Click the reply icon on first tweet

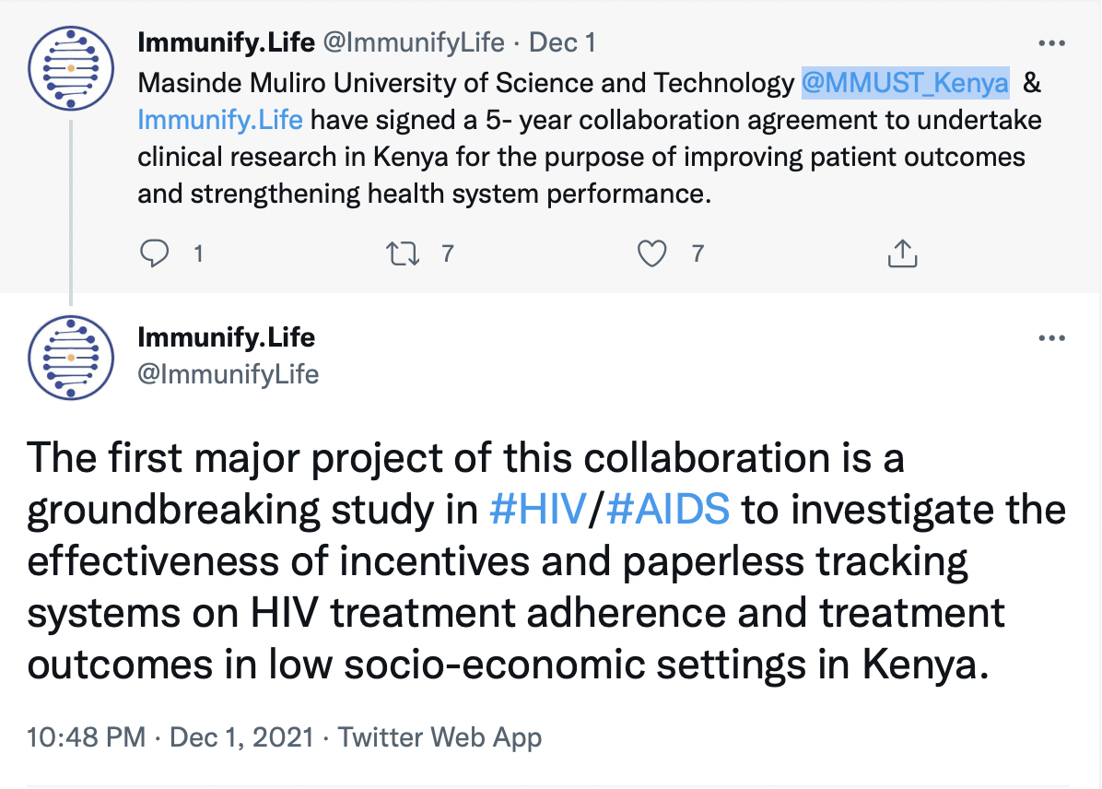(155, 253)
